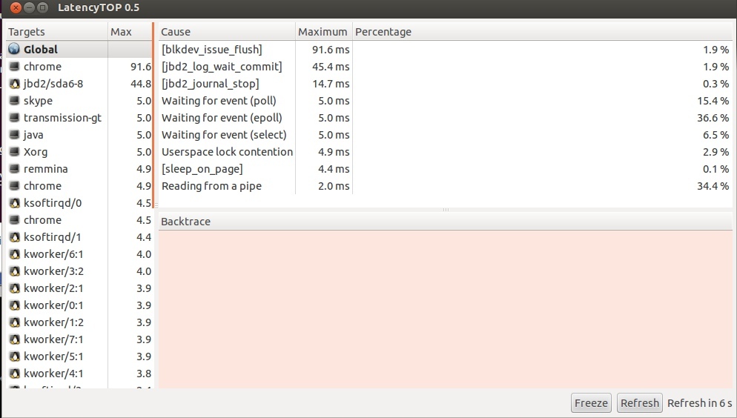The width and height of the screenshot is (737, 418).
Task: Click the kworker/5:1 penguin icon
Action: tap(15, 356)
